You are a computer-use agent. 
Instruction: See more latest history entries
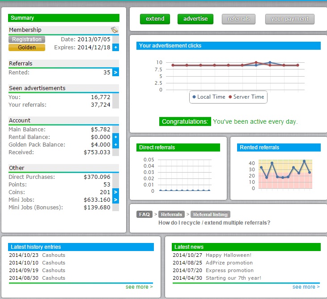click(139, 286)
